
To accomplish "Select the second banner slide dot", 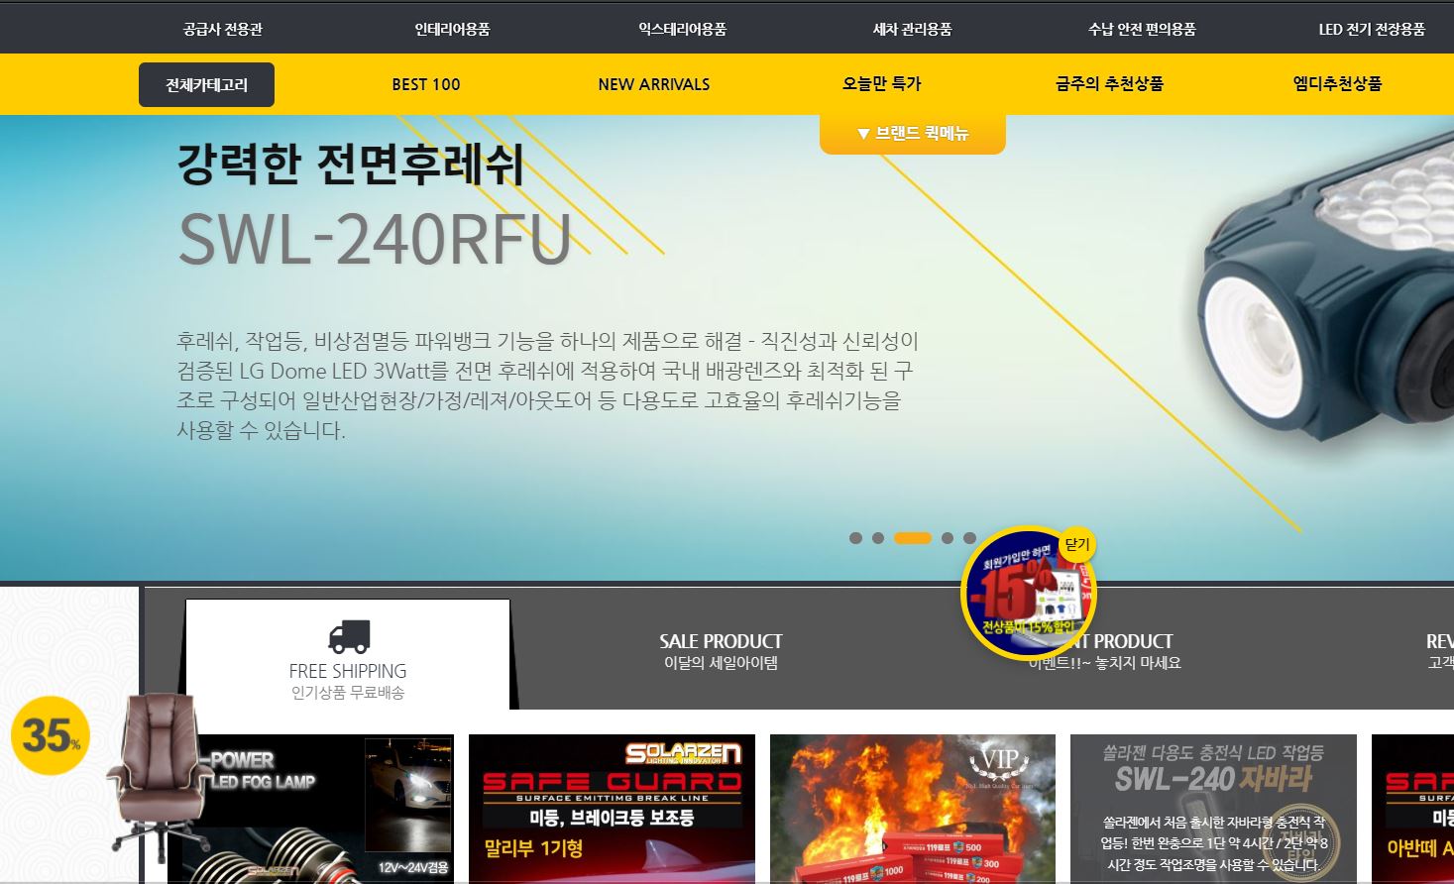I will (x=878, y=538).
